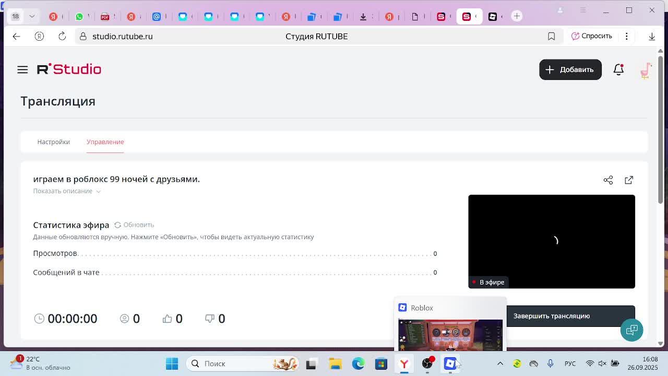668x376 pixels.
Task: Bookmark this page
Action: tap(551, 36)
